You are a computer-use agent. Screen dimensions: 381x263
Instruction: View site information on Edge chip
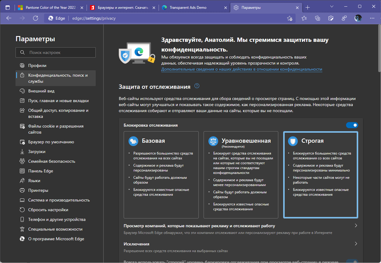pyautogui.click(x=57, y=18)
